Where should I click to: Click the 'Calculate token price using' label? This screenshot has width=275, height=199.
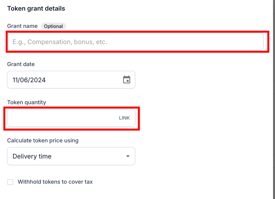43,140
